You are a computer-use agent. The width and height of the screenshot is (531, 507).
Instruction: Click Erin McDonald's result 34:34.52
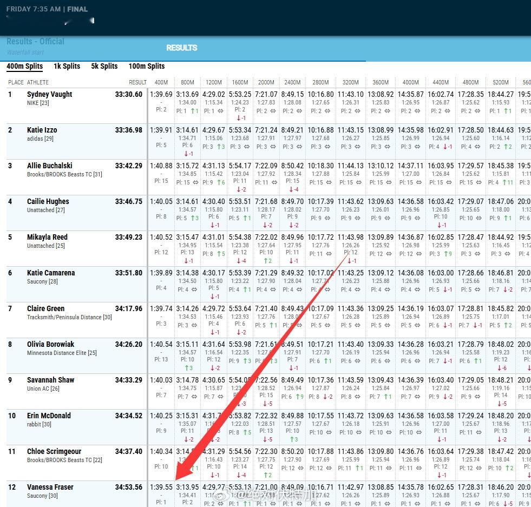(129, 416)
